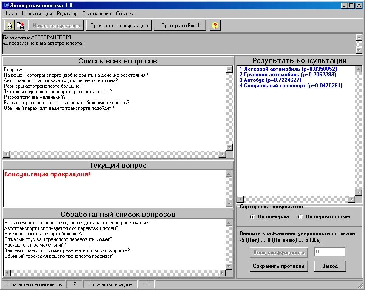
Task: Maximize the 'Экспертная система 1.0' window
Action: [x=351, y=5]
